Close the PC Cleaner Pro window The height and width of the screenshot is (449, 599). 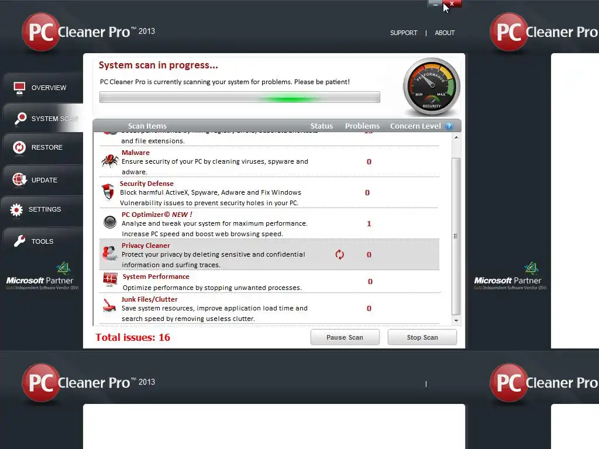[x=452, y=4]
